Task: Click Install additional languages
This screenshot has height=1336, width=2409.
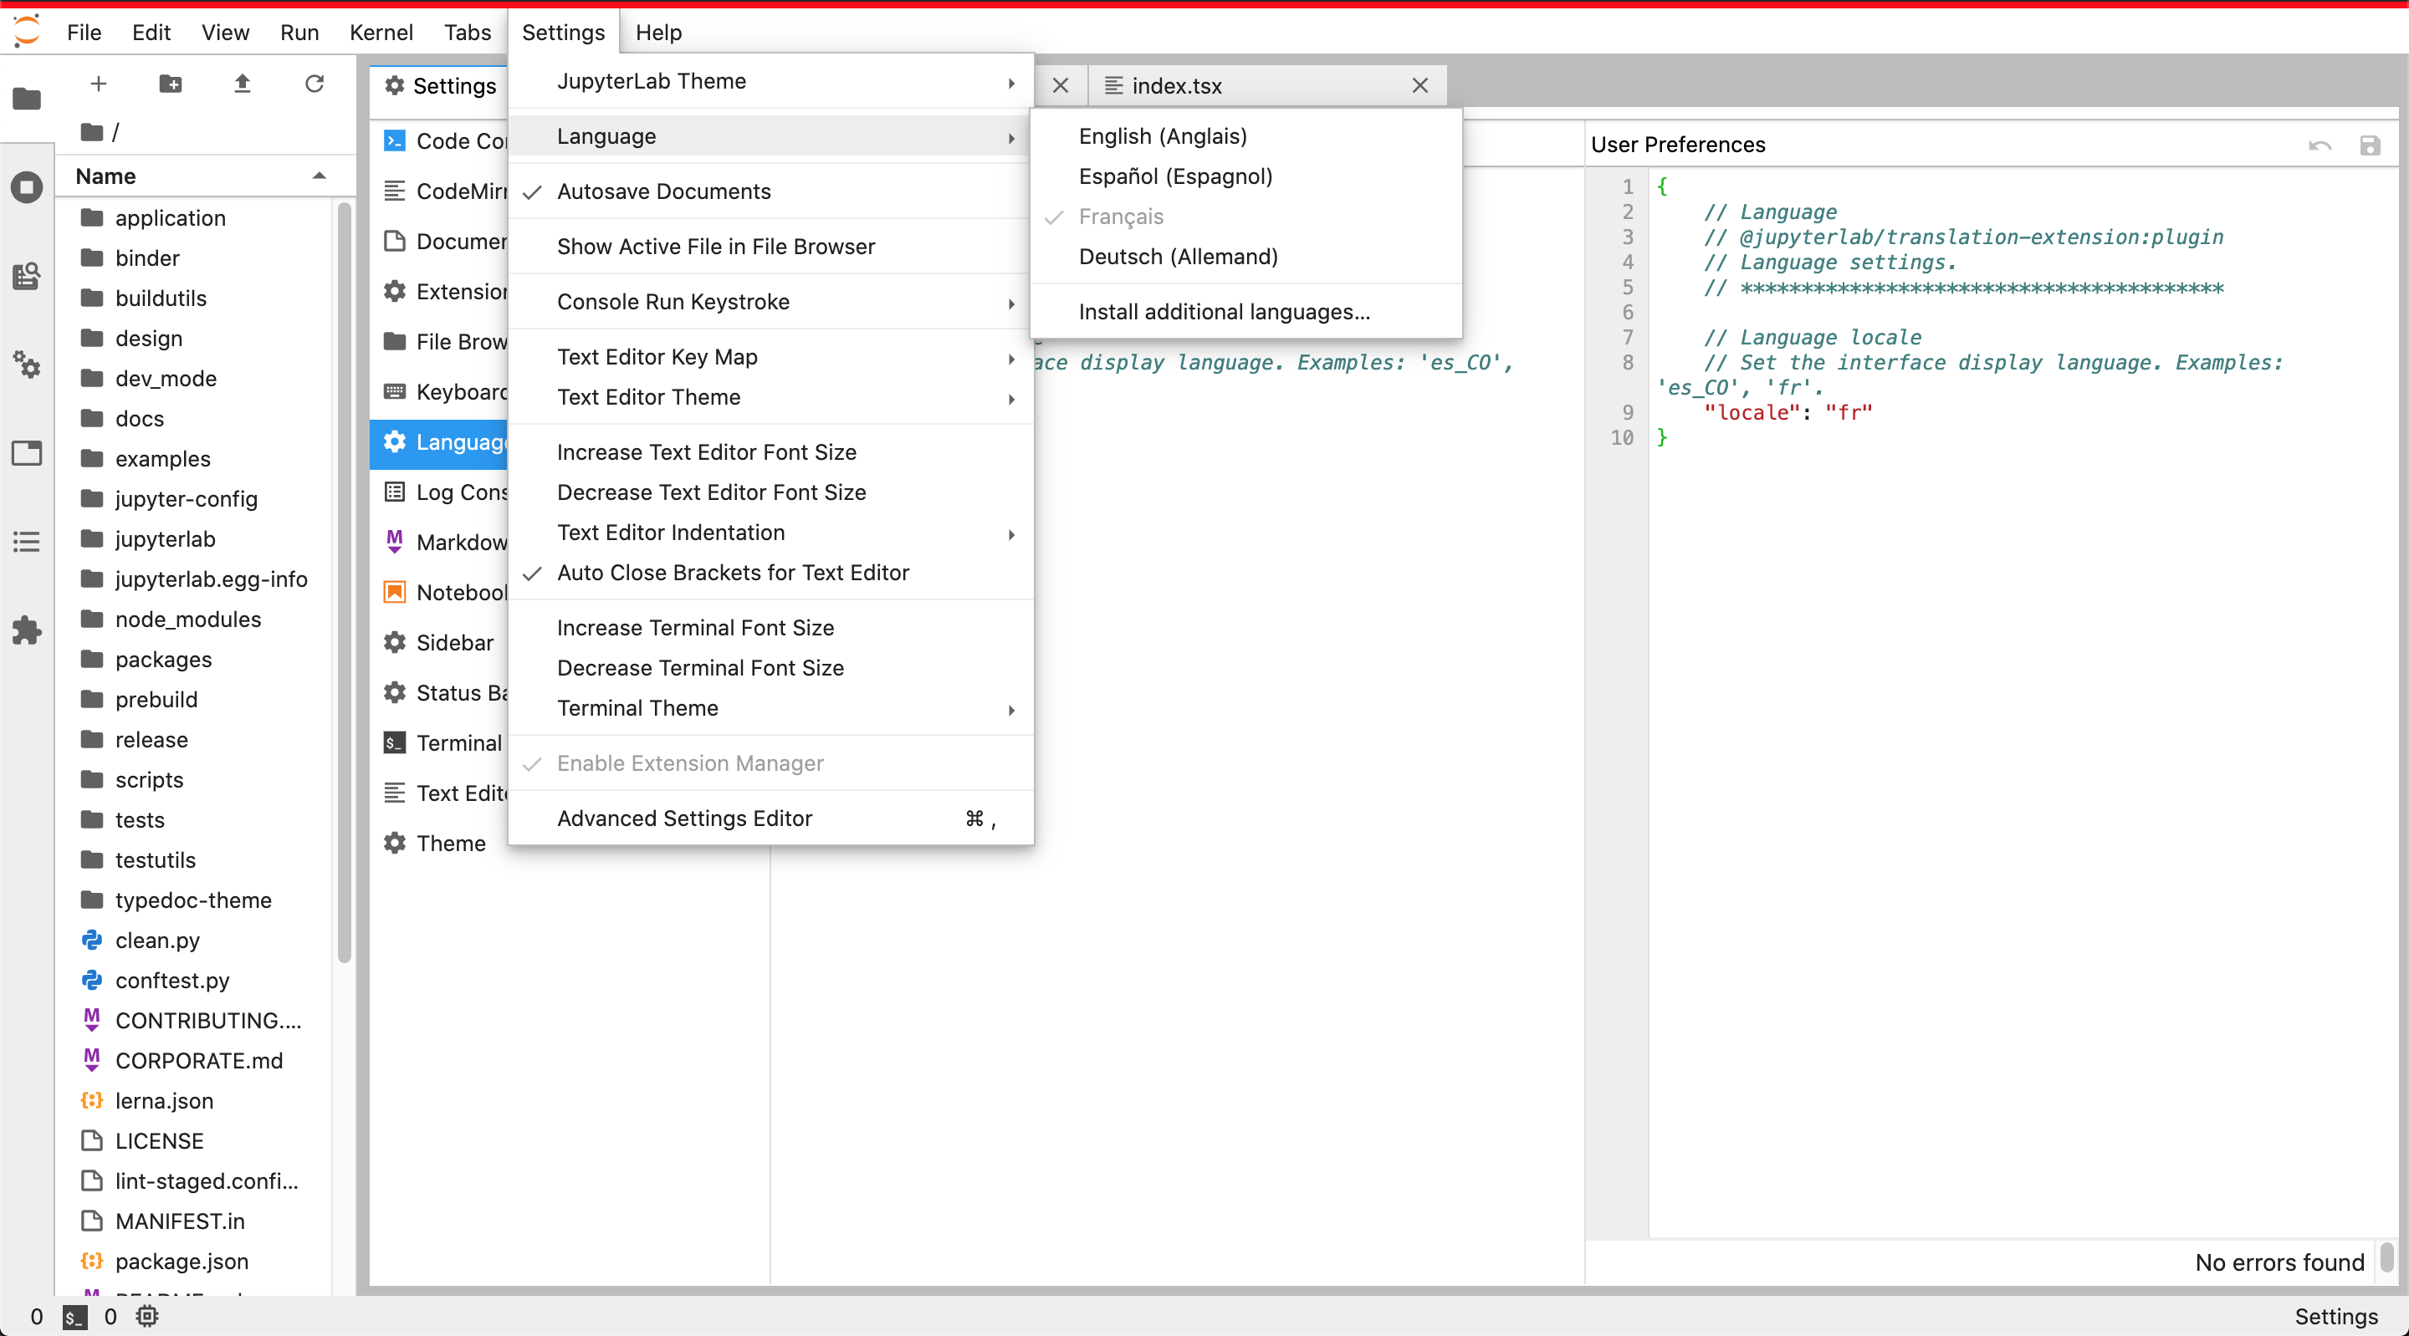Action: coord(1224,311)
